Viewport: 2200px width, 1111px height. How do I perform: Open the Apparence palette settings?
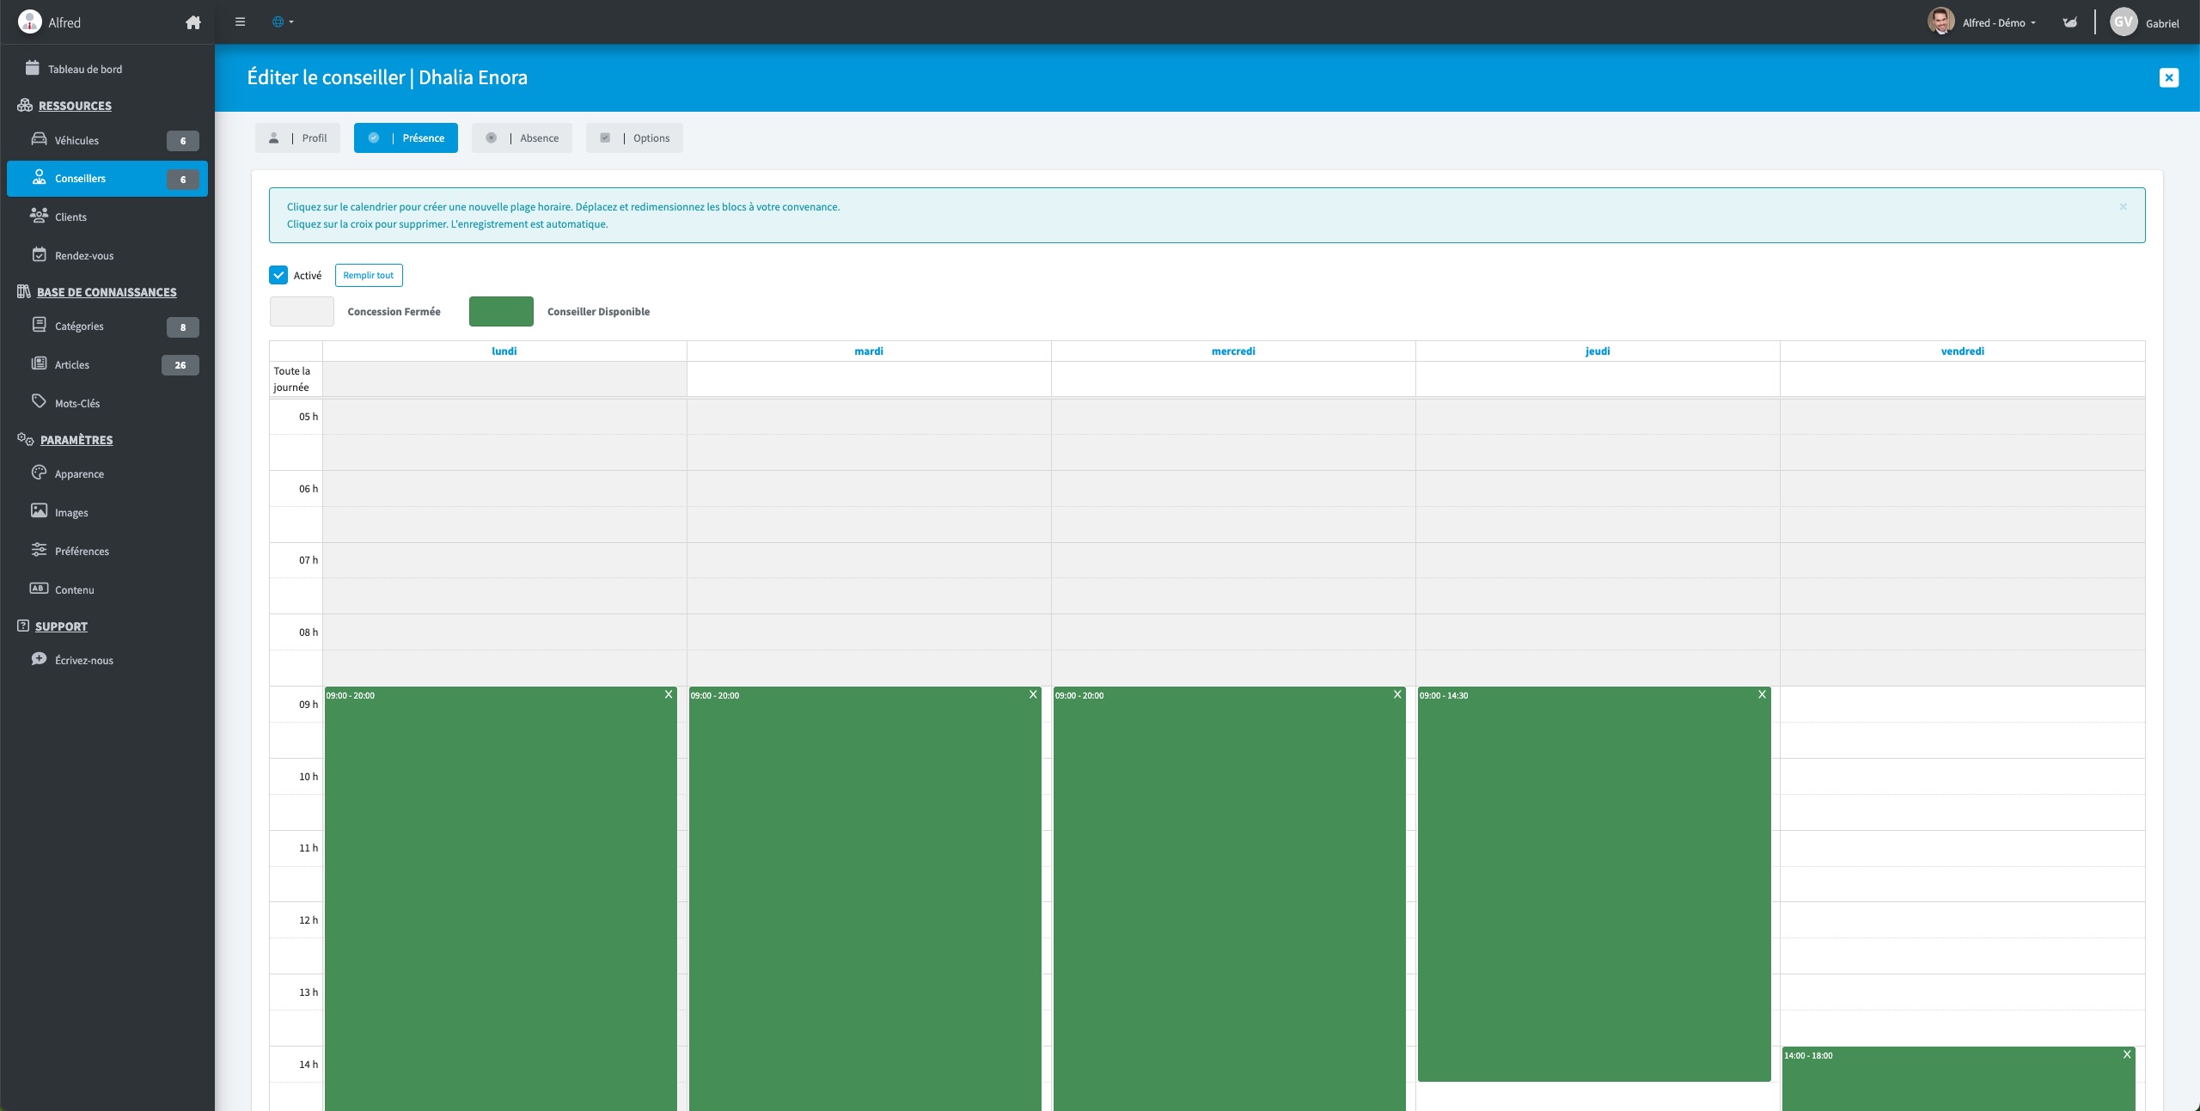(x=79, y=473)
